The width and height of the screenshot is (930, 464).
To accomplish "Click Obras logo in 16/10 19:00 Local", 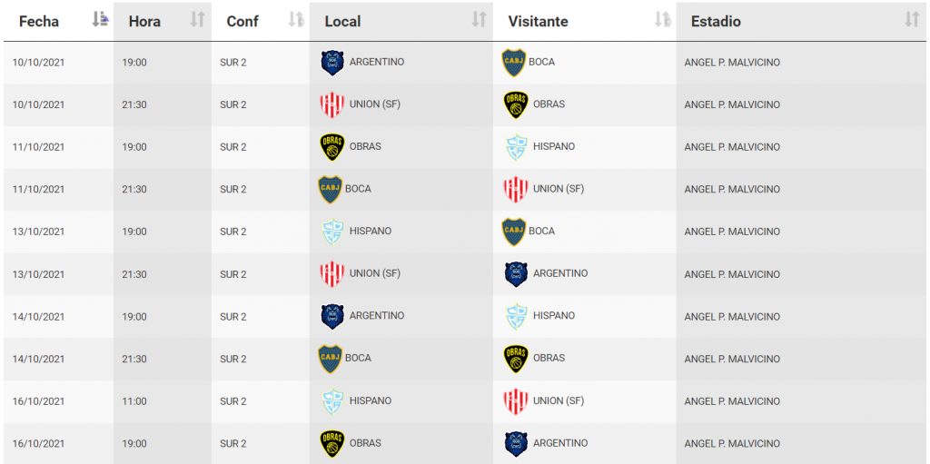I will click(332, 443).
